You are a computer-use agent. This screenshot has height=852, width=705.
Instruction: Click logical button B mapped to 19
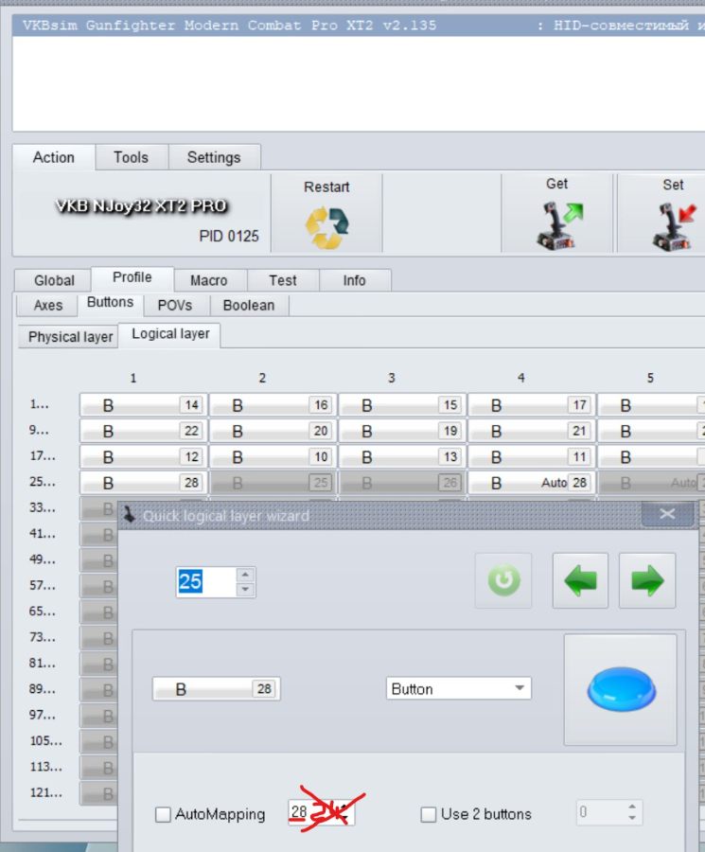(x=402, y=431)
